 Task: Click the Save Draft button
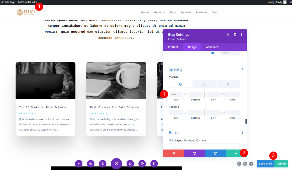click(266, 164)
